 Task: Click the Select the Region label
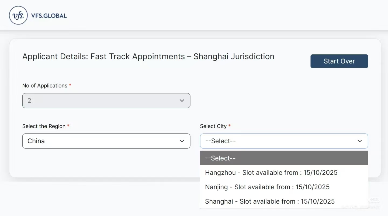[44, 126]
